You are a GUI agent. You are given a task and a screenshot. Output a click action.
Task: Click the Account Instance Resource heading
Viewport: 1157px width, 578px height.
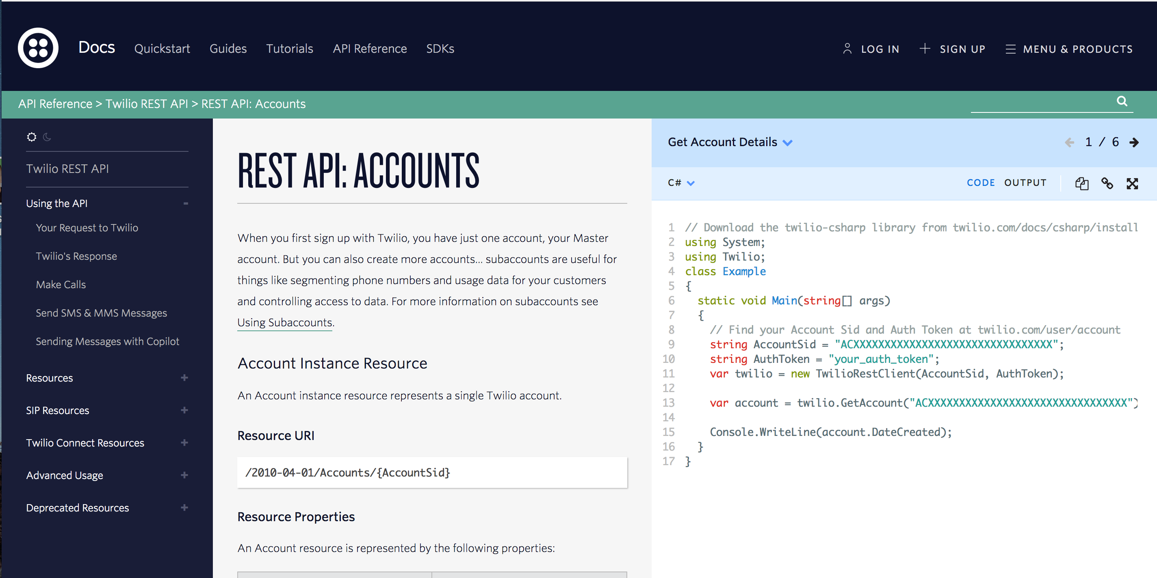click(x=332, y=363)
